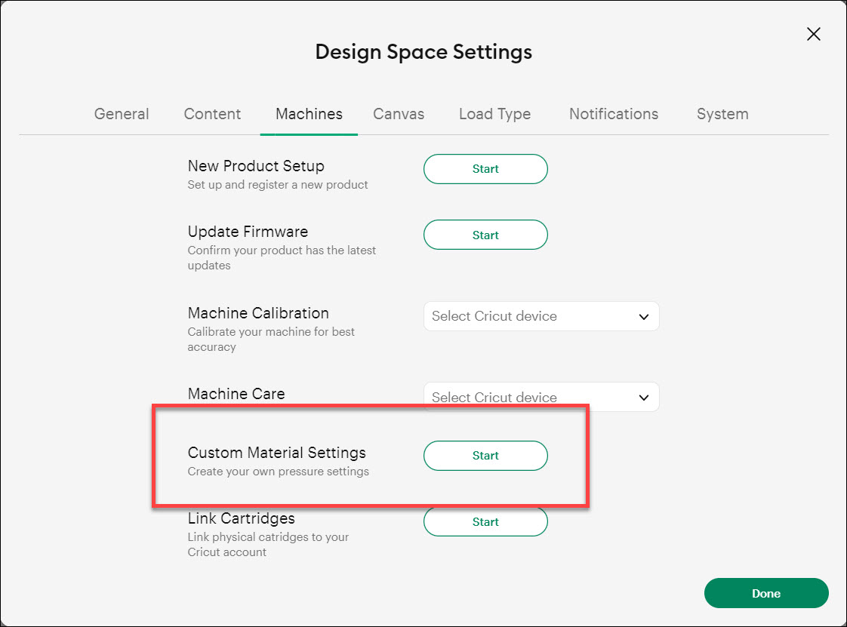Start linking physical cartridges

(485, 521)
